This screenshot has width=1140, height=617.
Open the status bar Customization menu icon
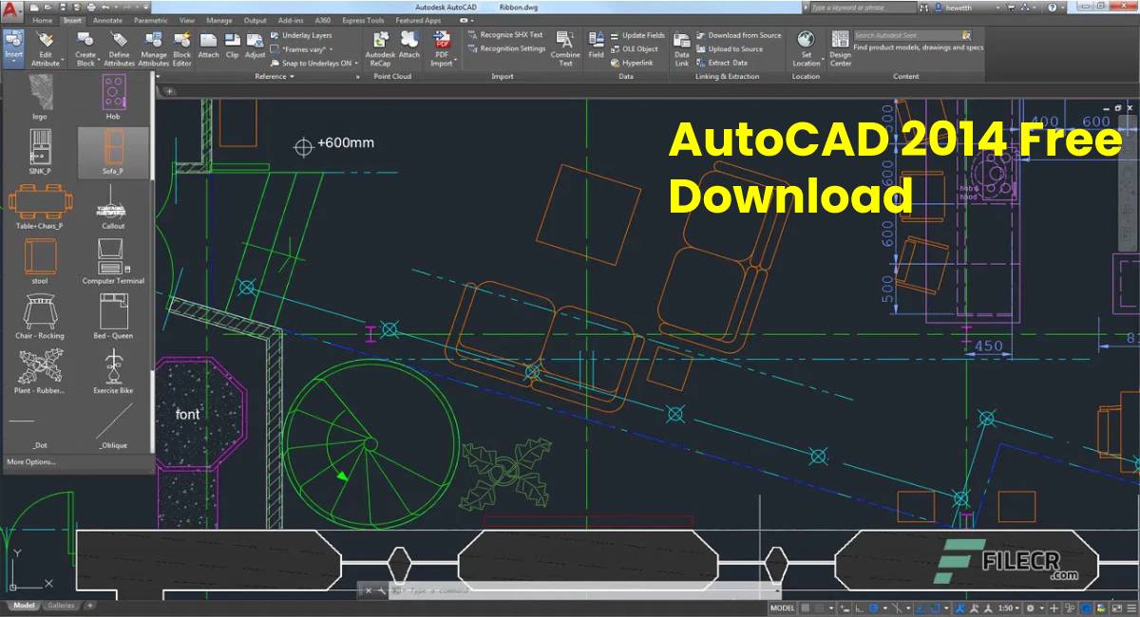[1131, 608]
